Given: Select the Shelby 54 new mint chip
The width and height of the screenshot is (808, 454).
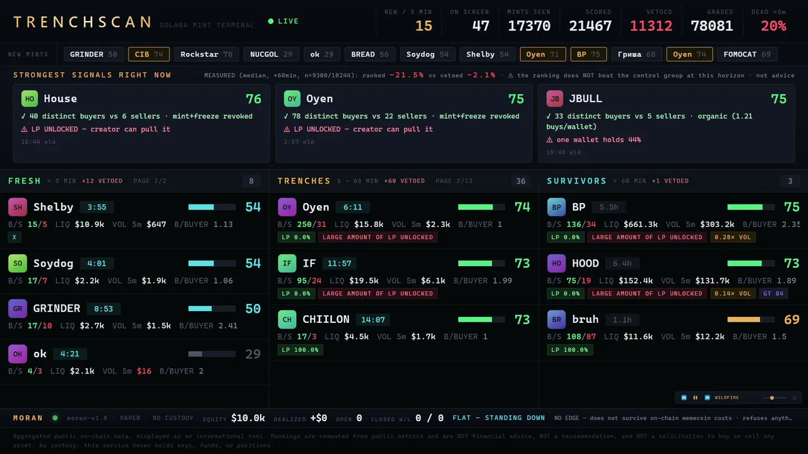Looking at the screenshot, I should 487,54.
